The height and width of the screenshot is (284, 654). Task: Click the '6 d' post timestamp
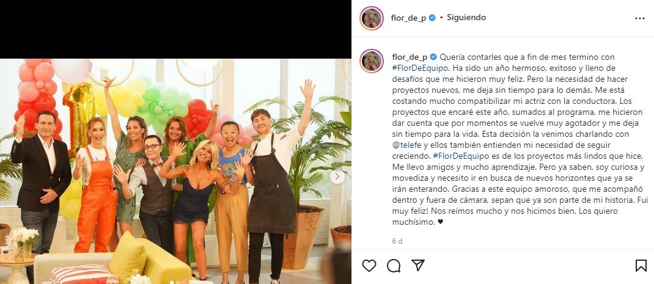point(397,241)
